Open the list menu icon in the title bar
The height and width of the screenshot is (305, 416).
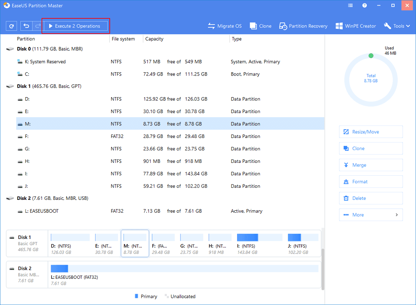[350, 5]
